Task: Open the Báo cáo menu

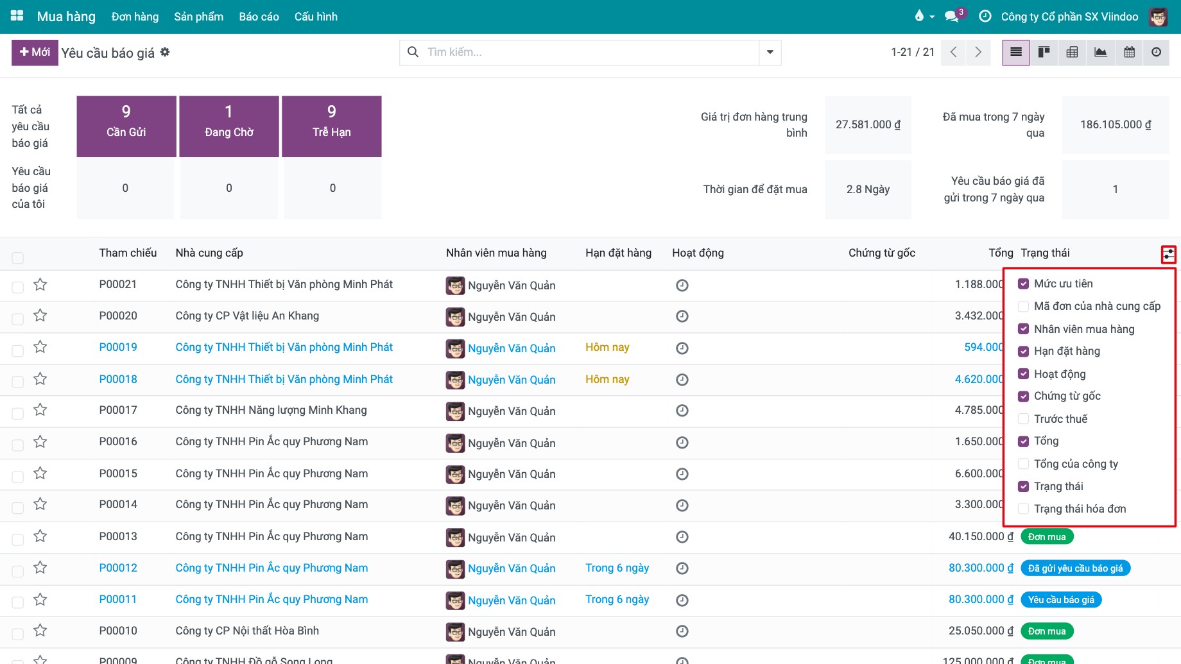Action: pos(259,17)
